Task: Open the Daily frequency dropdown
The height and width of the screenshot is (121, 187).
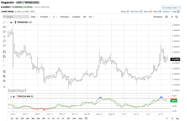Action: click(34, 17)
